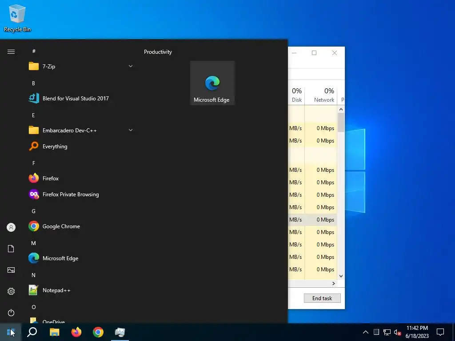The height and width of the screenshot is (341, 455).
Task: Click the Chrome taskbar icon
Action: coord(98,332)
